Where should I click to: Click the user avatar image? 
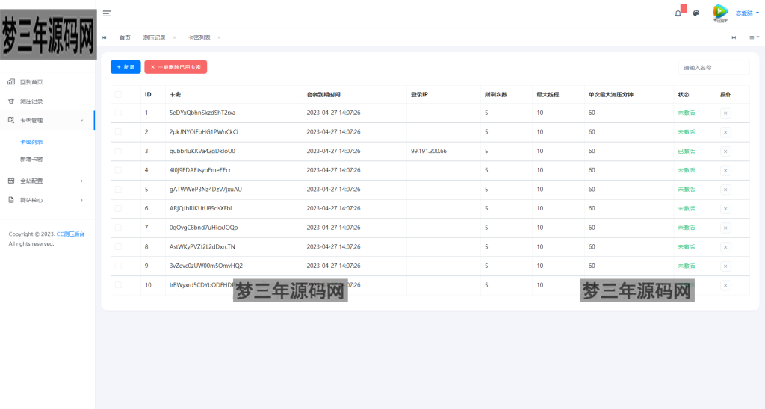(721, 13)
